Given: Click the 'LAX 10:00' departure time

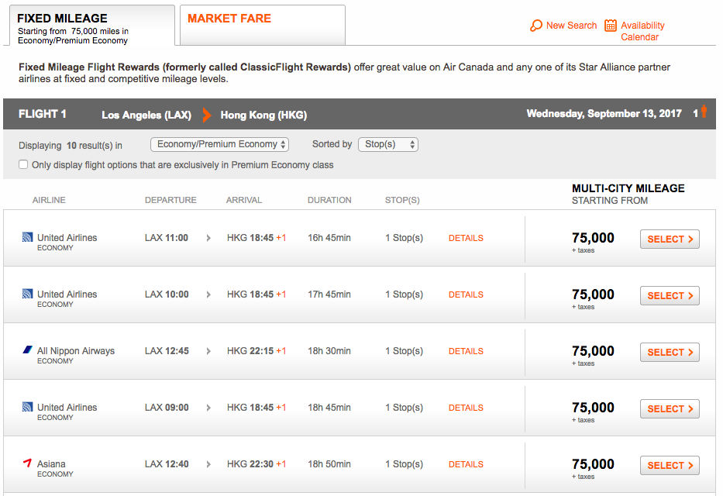Looking at the screenshot, I should [x=167, y=294].
